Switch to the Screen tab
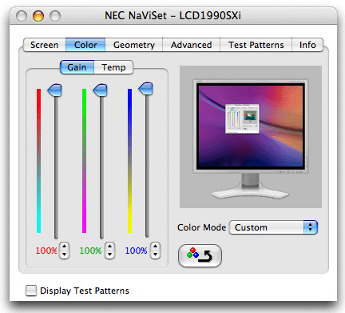 [45, 45]
